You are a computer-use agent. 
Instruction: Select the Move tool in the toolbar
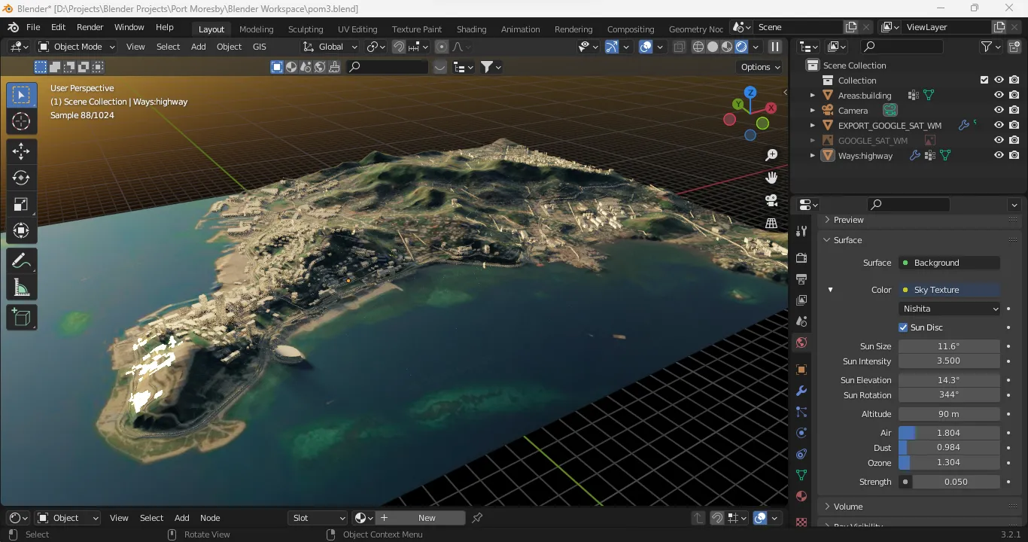click(21, 151)
